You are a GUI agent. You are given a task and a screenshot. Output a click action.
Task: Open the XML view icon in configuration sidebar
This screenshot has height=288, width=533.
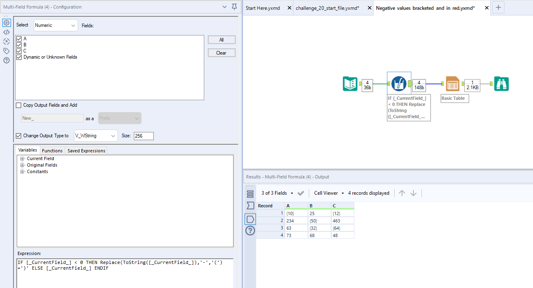(7, 32)
